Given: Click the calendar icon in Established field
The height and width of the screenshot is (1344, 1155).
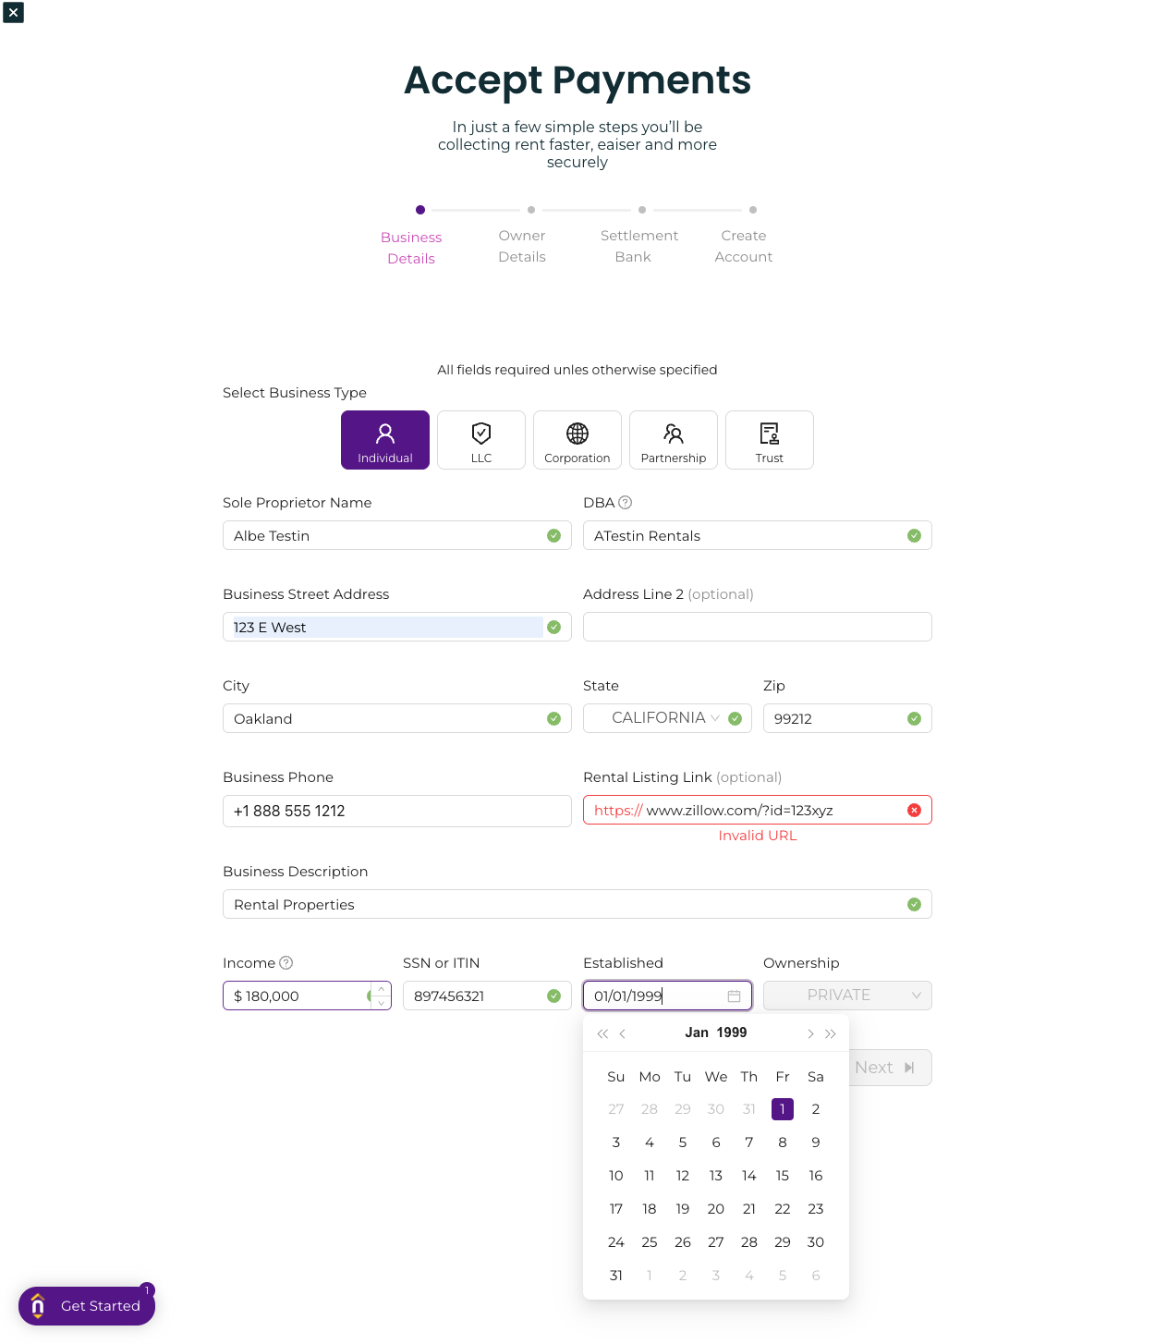Looking at the screenshot, I should coord(734,996).
